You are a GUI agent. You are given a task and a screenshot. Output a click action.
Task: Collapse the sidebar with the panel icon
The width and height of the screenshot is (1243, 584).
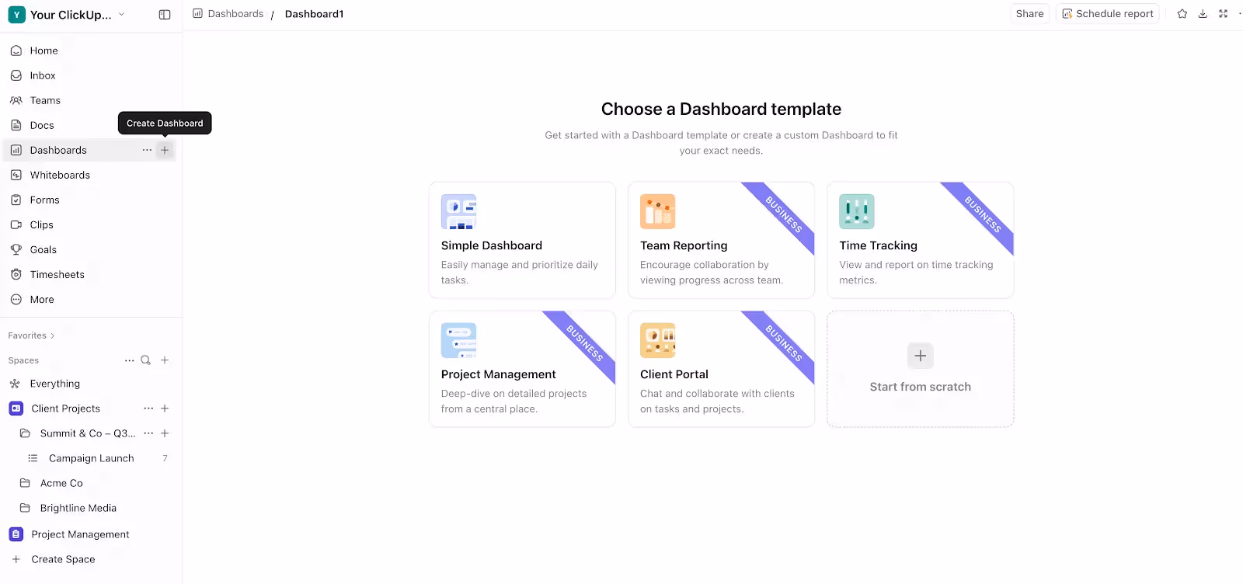click(x=165, y=15)
